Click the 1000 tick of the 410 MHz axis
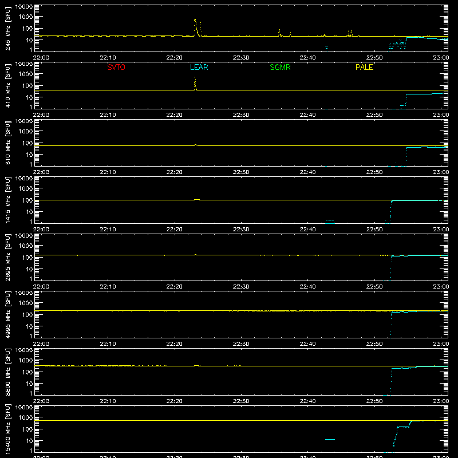 point(26,74)
